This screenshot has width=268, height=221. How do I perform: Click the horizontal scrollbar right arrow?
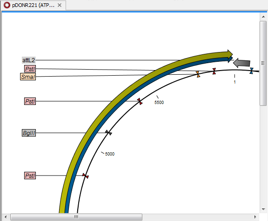point(255,217)
